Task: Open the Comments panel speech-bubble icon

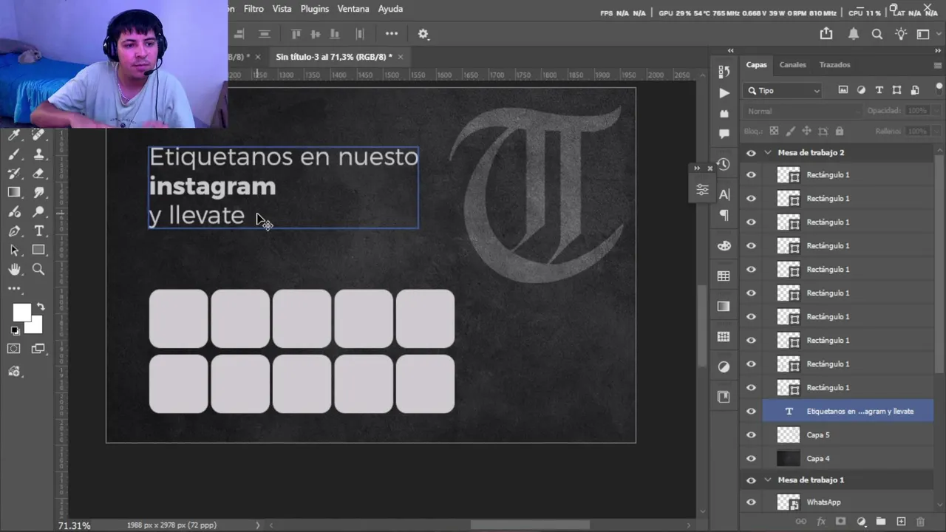Action: pos(724,134)
